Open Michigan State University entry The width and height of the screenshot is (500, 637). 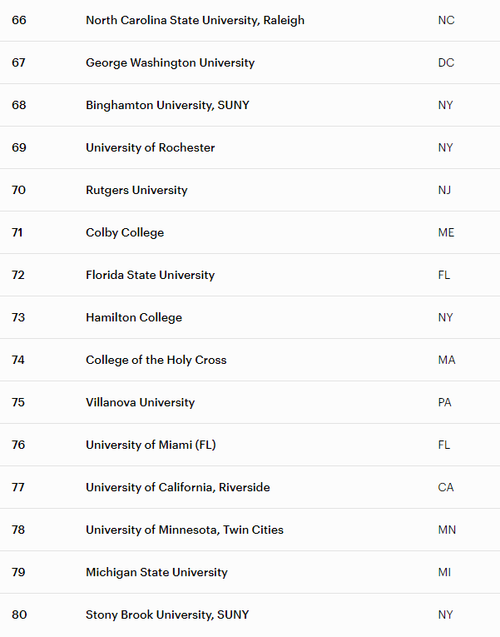156,572
